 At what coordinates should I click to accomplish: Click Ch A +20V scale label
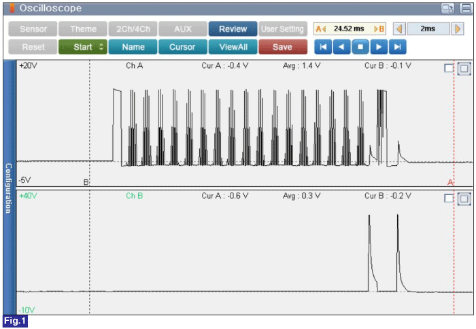click(28, 66)
